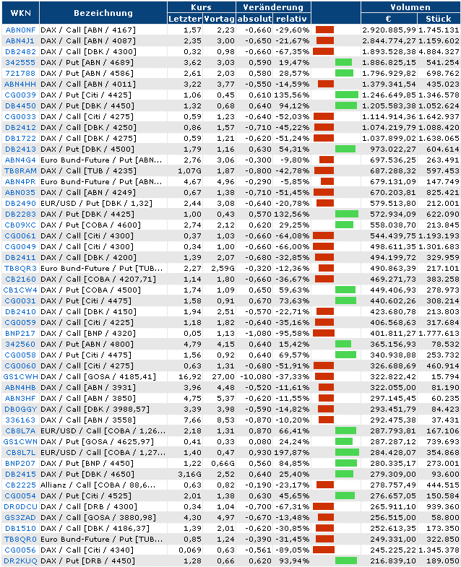Viewport: 461px width, 567px height.
Task: Open WKN link DB2283
Action: point(21,215)
